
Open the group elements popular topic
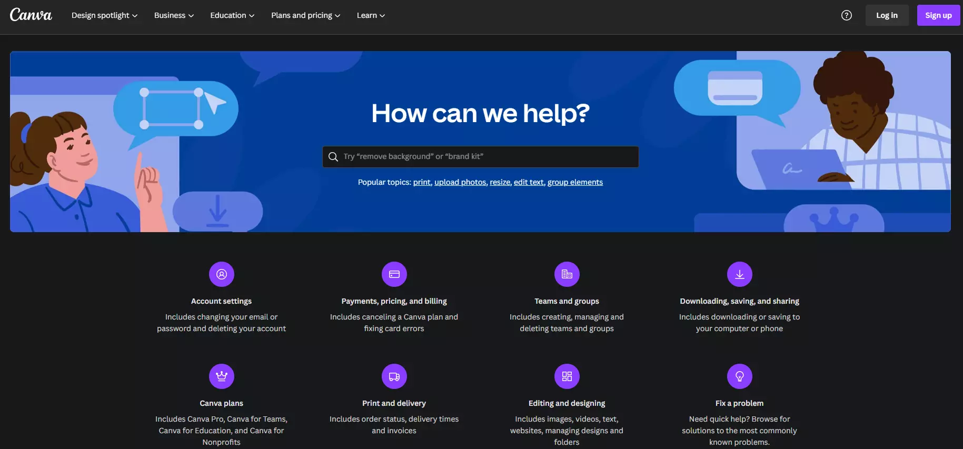point(575,182)
